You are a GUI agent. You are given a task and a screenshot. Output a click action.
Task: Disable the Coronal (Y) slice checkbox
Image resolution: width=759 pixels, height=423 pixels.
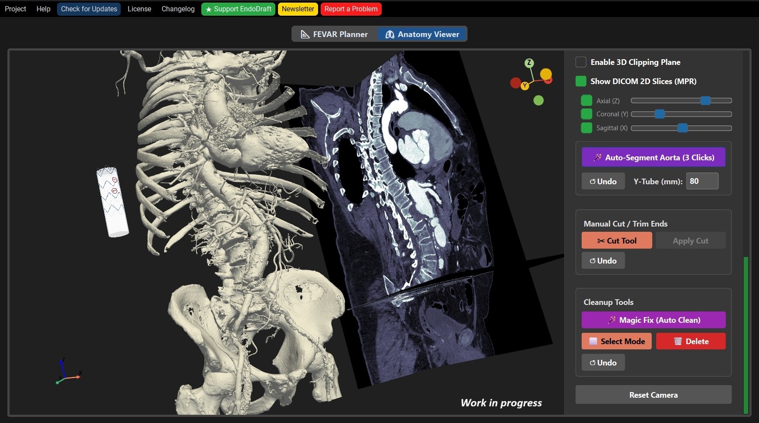pos(586,114)
